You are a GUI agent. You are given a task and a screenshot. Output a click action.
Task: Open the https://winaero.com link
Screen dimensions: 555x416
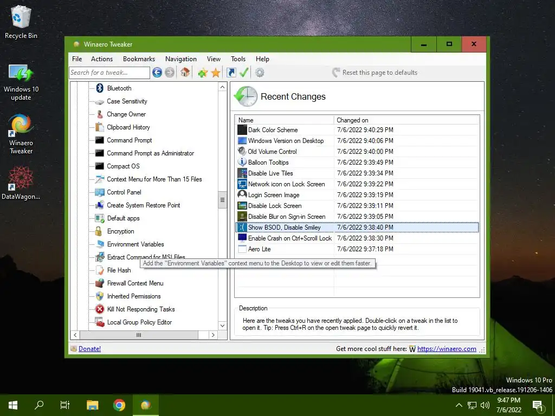tap(447, 349)
